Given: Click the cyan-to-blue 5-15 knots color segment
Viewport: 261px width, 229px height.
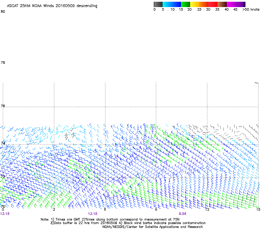Looking at the screenshot, I should [172, 4].
